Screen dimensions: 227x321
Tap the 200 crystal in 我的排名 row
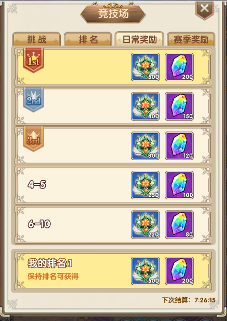point(179,271)
